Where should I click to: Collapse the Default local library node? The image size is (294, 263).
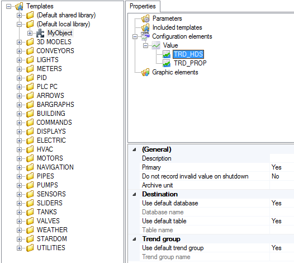[x=19, y=24]
